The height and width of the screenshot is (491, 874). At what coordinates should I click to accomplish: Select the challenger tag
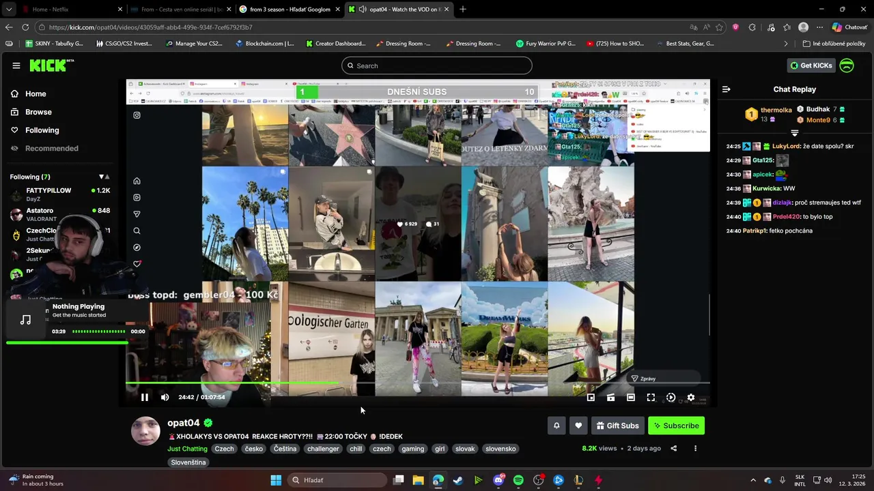coord(323,449)
